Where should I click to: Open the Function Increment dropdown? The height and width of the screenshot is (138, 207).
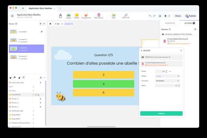[168, 81]
